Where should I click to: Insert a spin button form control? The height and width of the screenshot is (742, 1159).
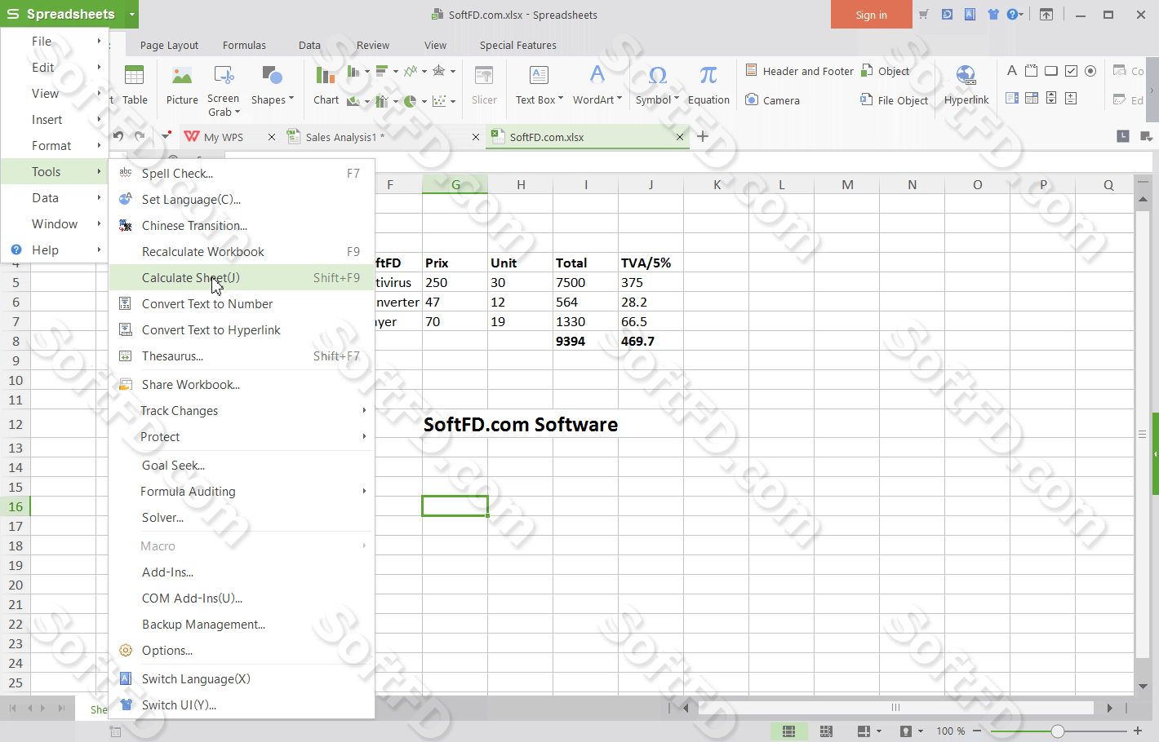(x=1051, y=98)
